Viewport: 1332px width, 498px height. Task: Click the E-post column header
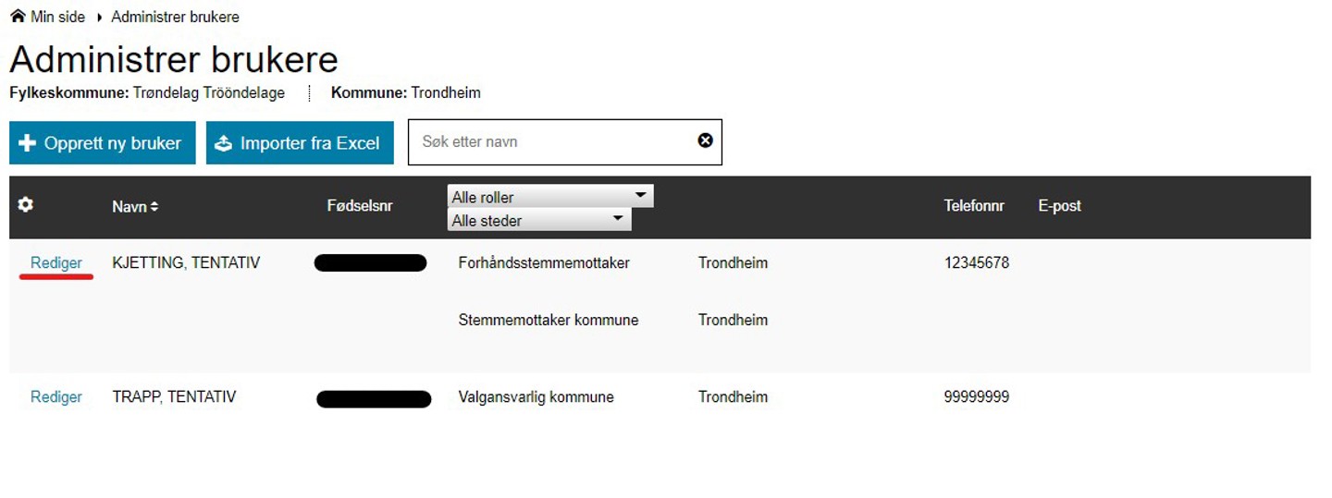(1059, 206)
